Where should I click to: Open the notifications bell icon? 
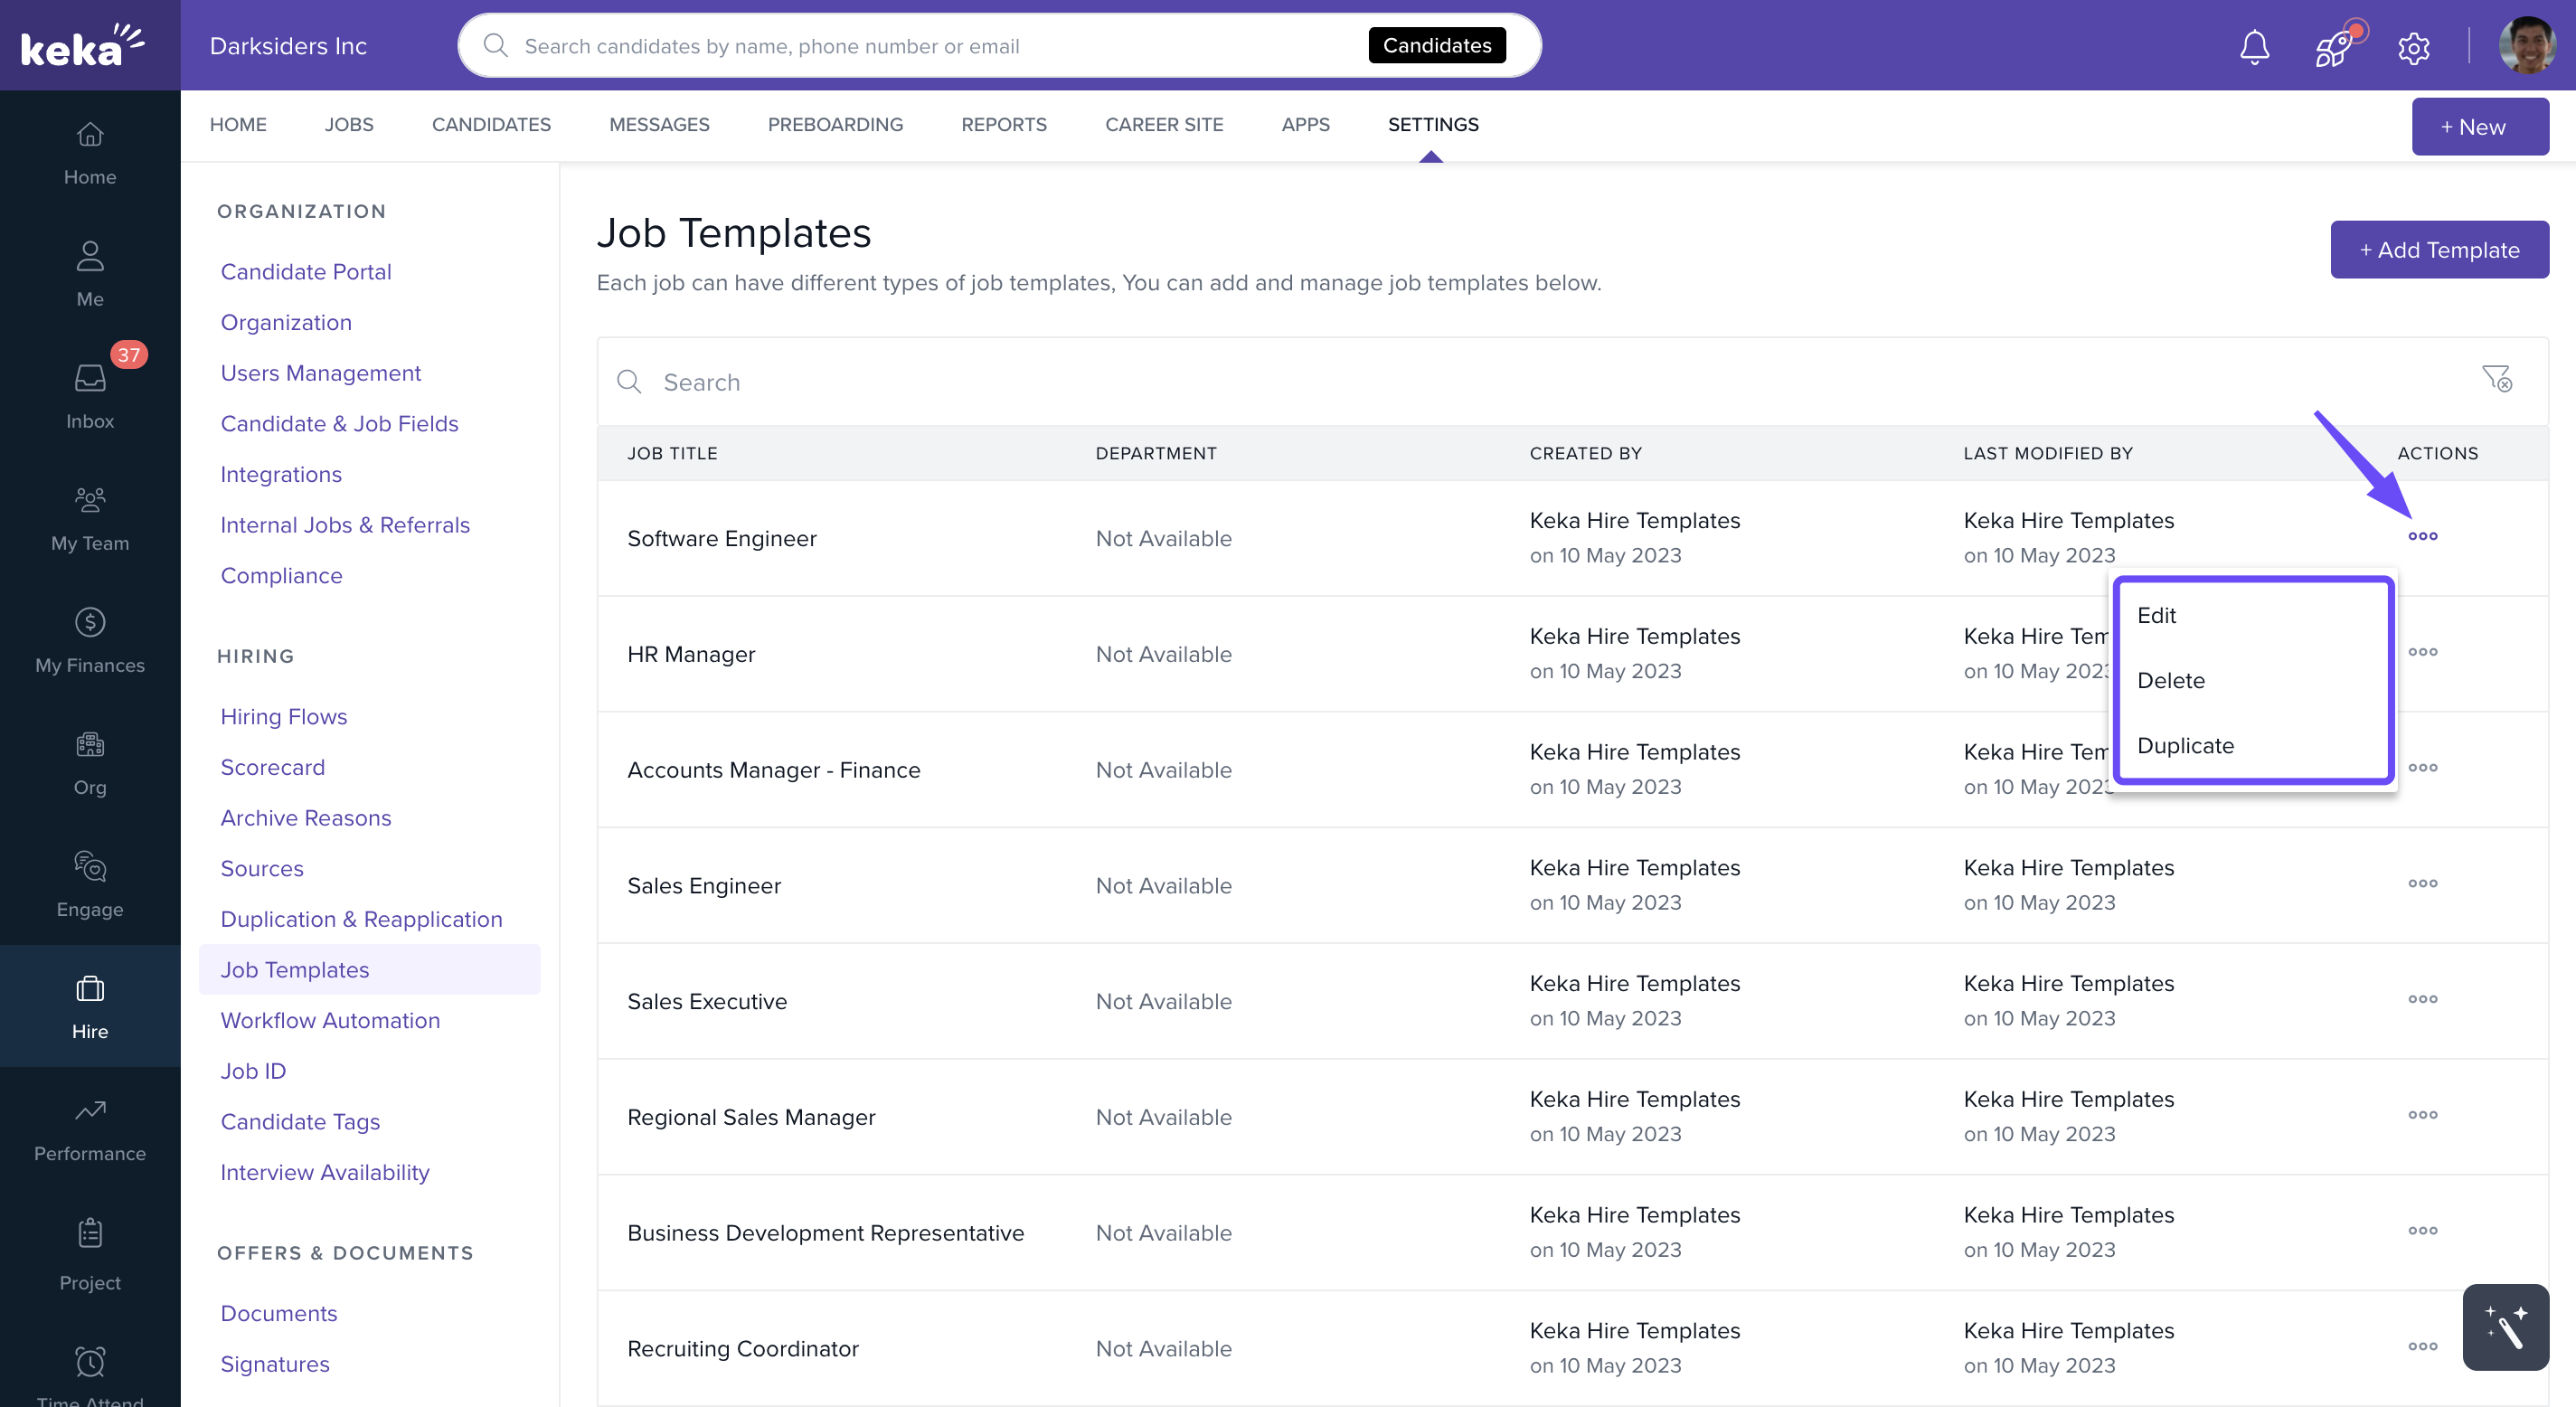click(2254, 46)
